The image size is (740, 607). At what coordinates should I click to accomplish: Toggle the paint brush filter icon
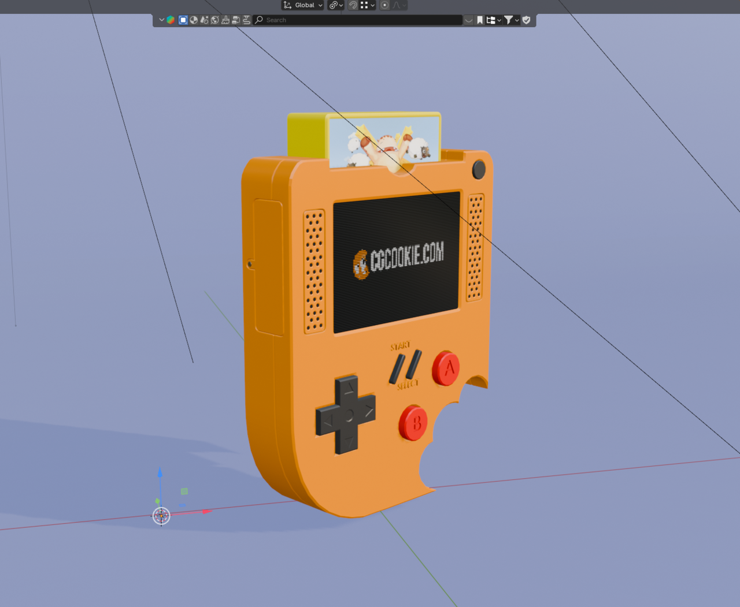[x=225, y=20]
